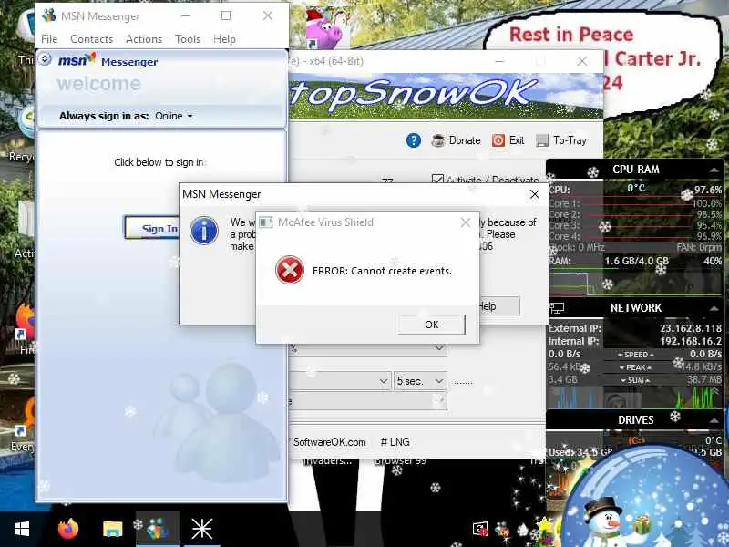The width and height of the screenshot is (729, 547).
Task: Click the MSN Messenger title bar buddy icon
Action: click(x=49, y=15)
